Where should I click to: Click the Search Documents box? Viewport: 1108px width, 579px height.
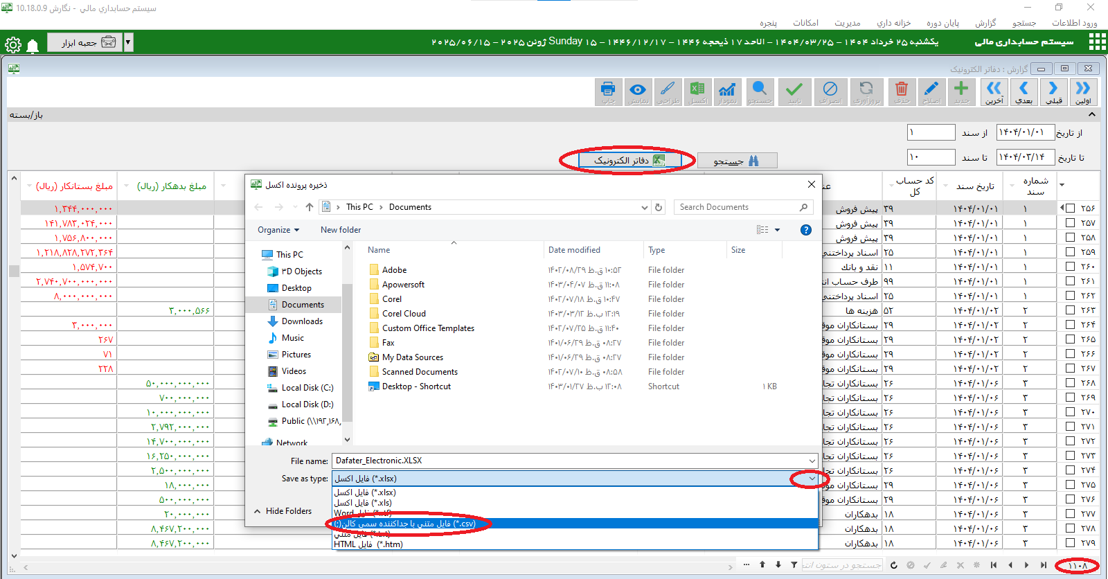[743, 207]
